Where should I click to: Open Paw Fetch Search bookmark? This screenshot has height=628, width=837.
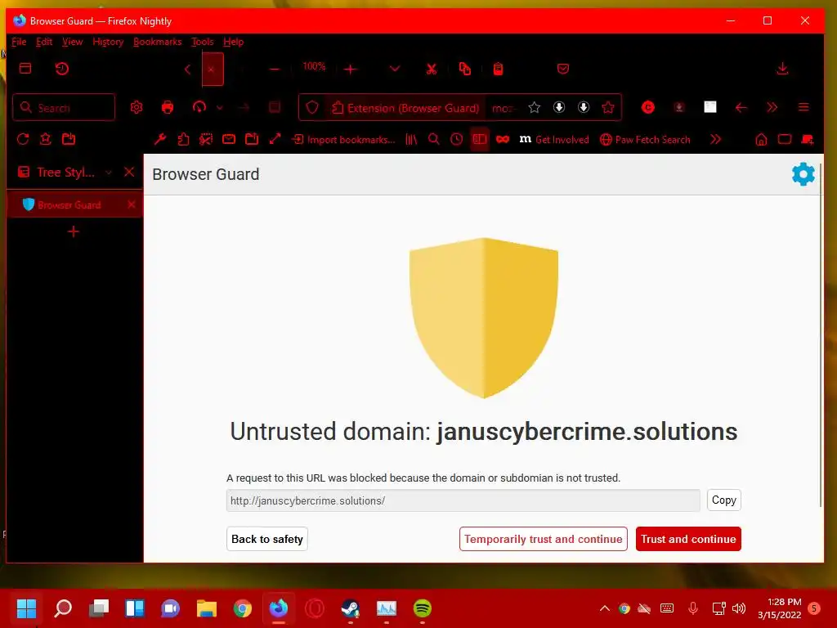pos(645,139)
